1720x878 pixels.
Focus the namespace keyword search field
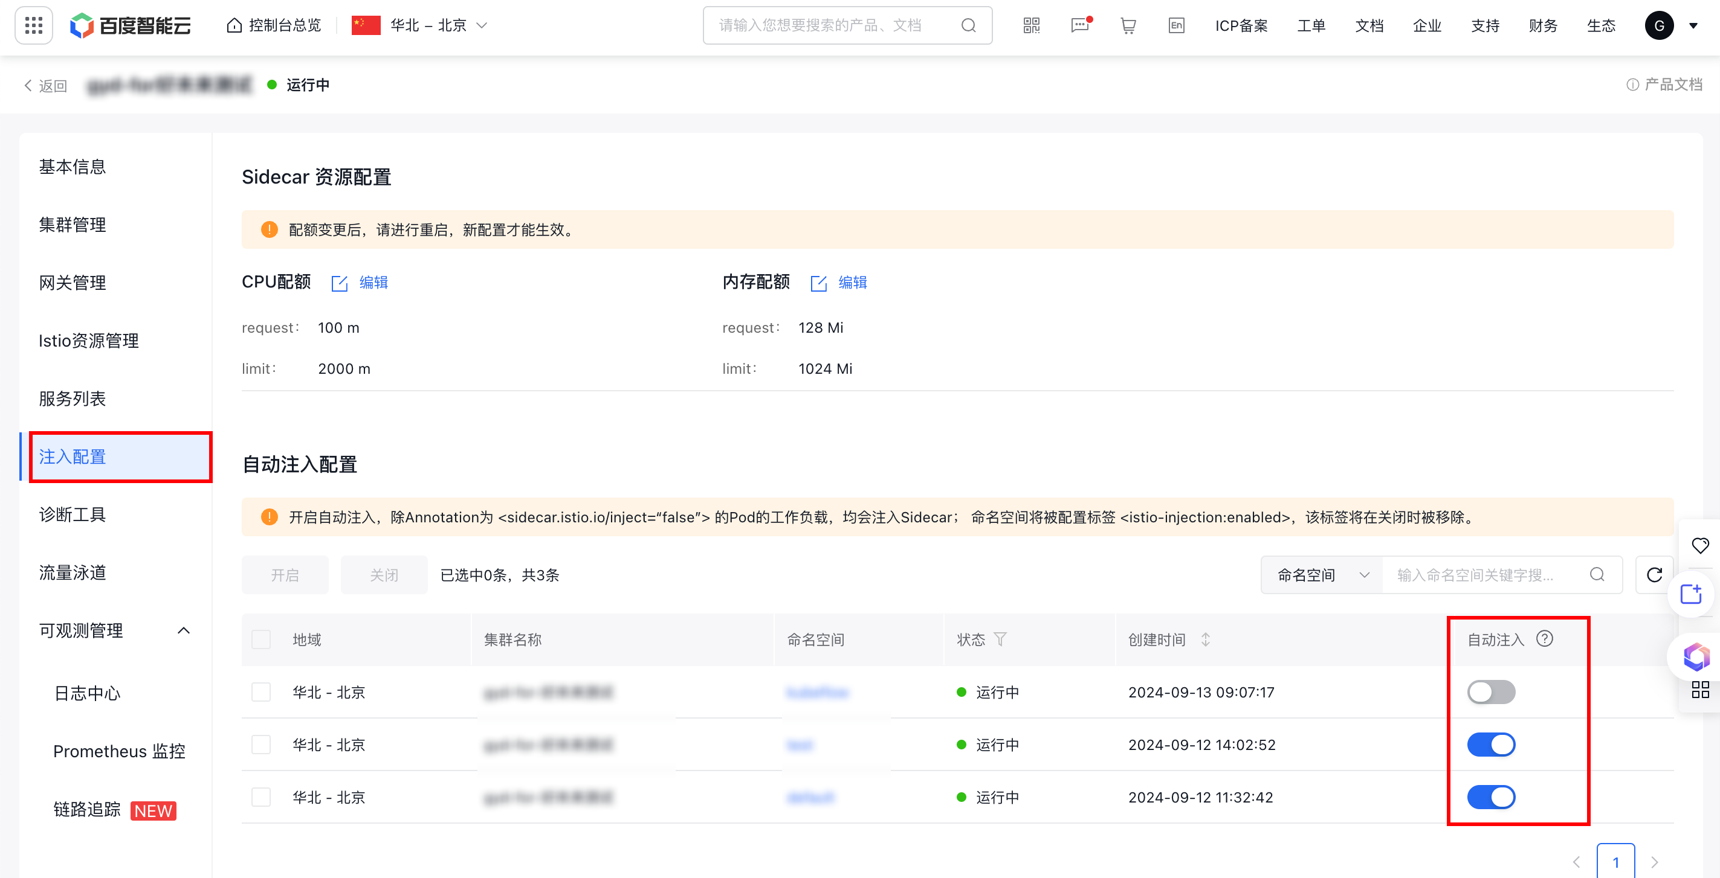1486,575
